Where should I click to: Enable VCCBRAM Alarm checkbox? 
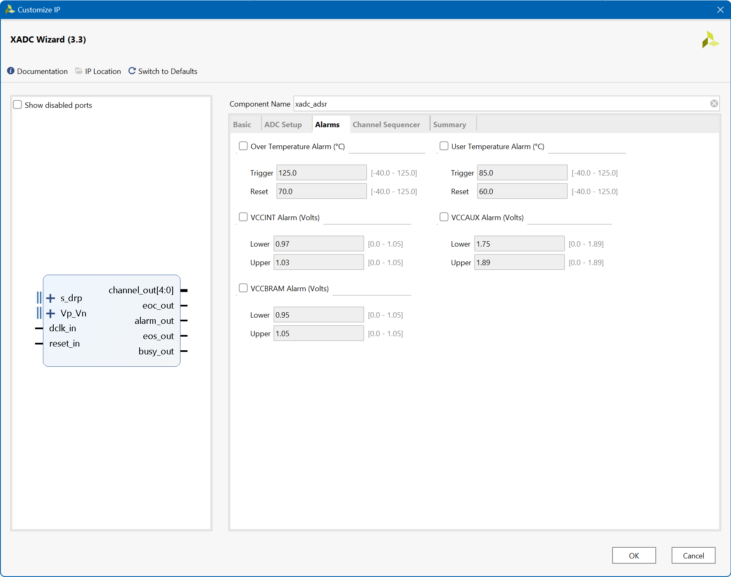(x=243, y=288)
